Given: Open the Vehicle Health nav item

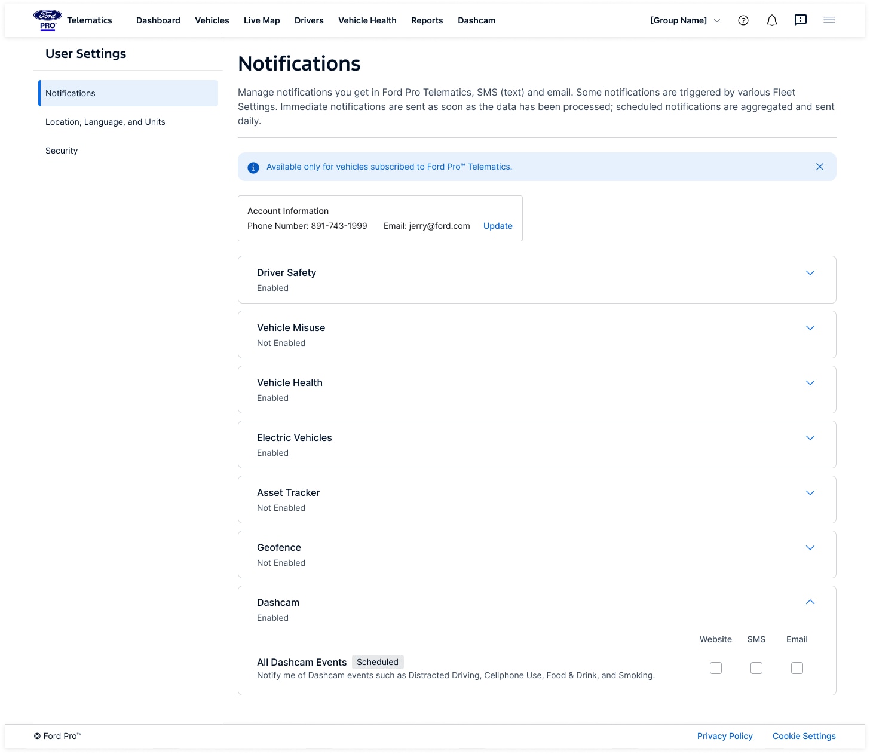Looking at the screenshot, I should pyautogui.click(x=367, y=20).
